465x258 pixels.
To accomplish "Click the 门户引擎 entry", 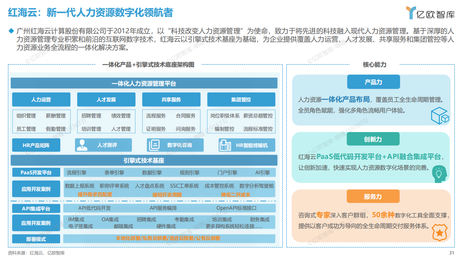I will pos(227,172).
